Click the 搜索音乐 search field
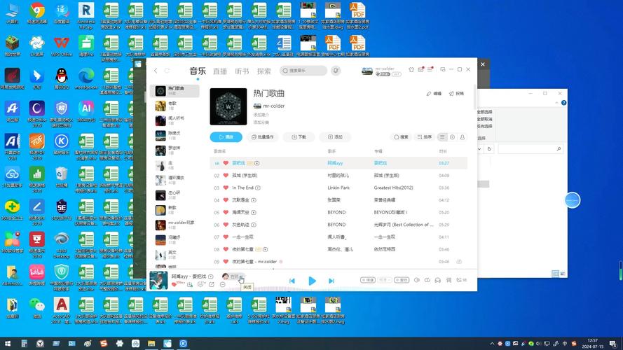The image size is (623, 350). coord(304,71)
